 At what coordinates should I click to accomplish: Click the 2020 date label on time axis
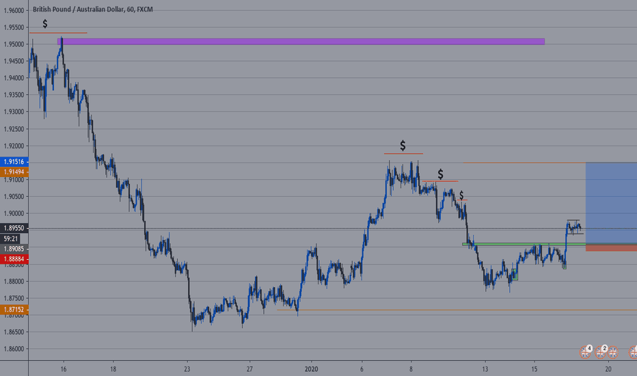[x=312, y=367]
